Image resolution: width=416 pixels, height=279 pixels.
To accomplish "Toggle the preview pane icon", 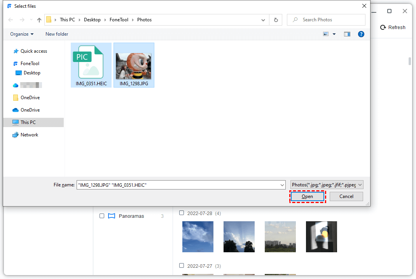I will 347,34.
